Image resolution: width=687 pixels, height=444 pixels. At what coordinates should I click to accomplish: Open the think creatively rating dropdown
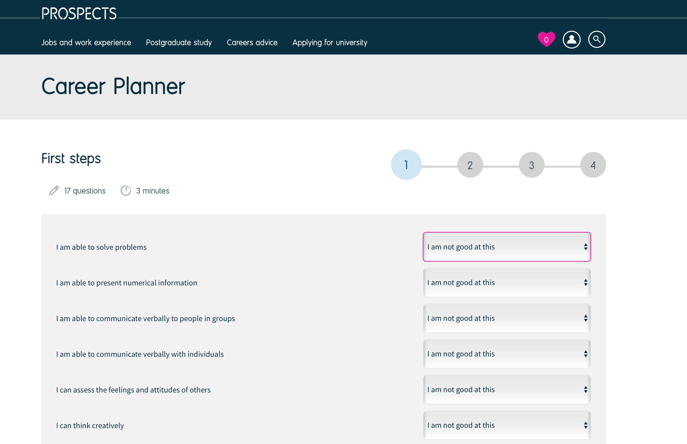click(507, 425)
